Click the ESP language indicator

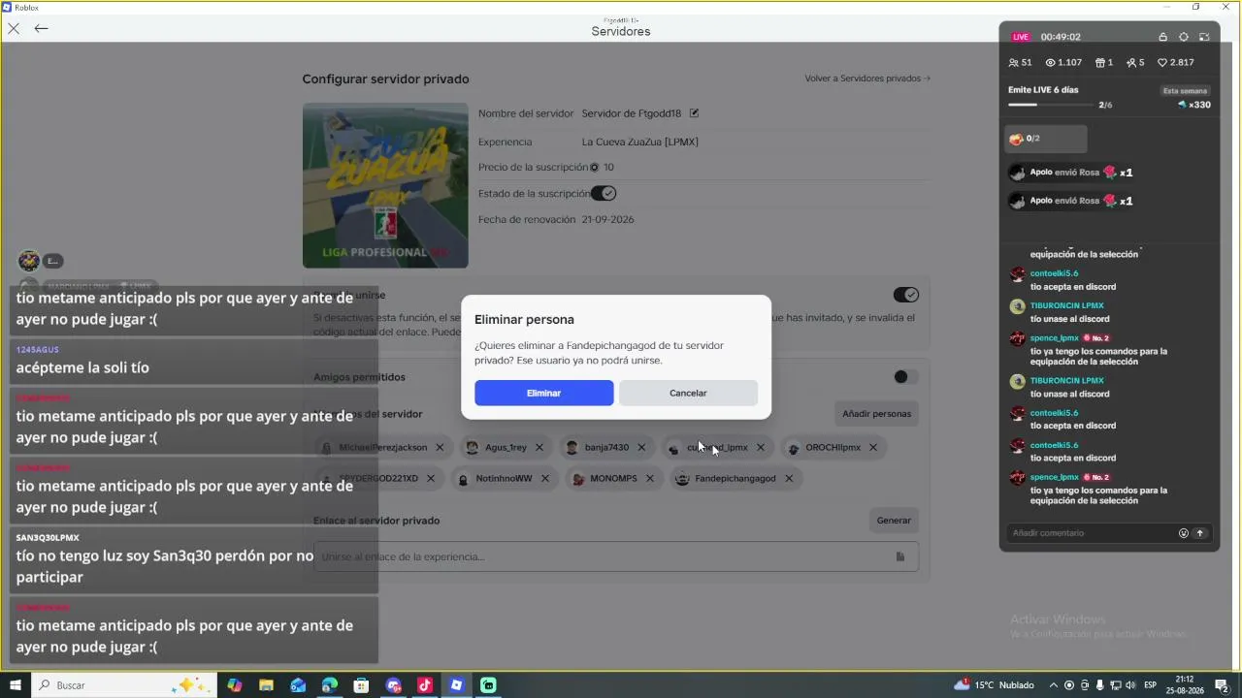pyautogui.click(x=1151, y=685)
